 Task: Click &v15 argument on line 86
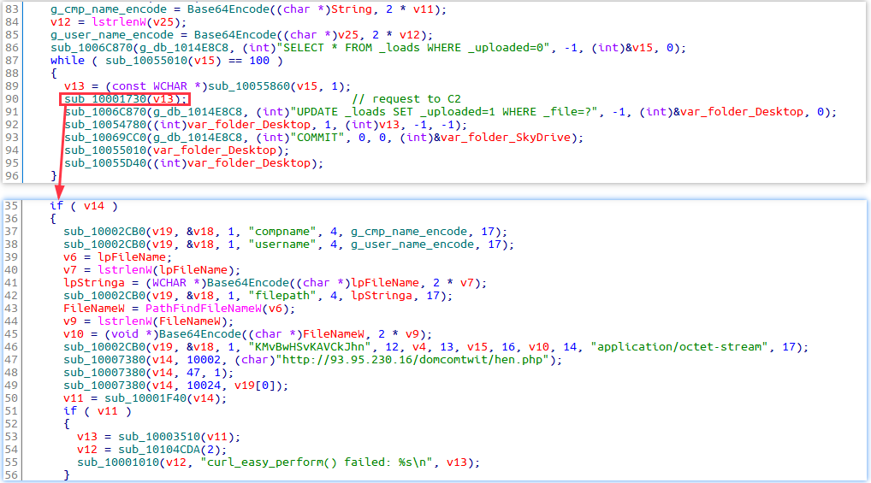coord(639,48)
